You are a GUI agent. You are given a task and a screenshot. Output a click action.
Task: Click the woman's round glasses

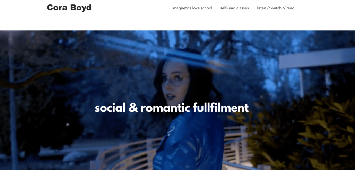click(x=175, y=81)
